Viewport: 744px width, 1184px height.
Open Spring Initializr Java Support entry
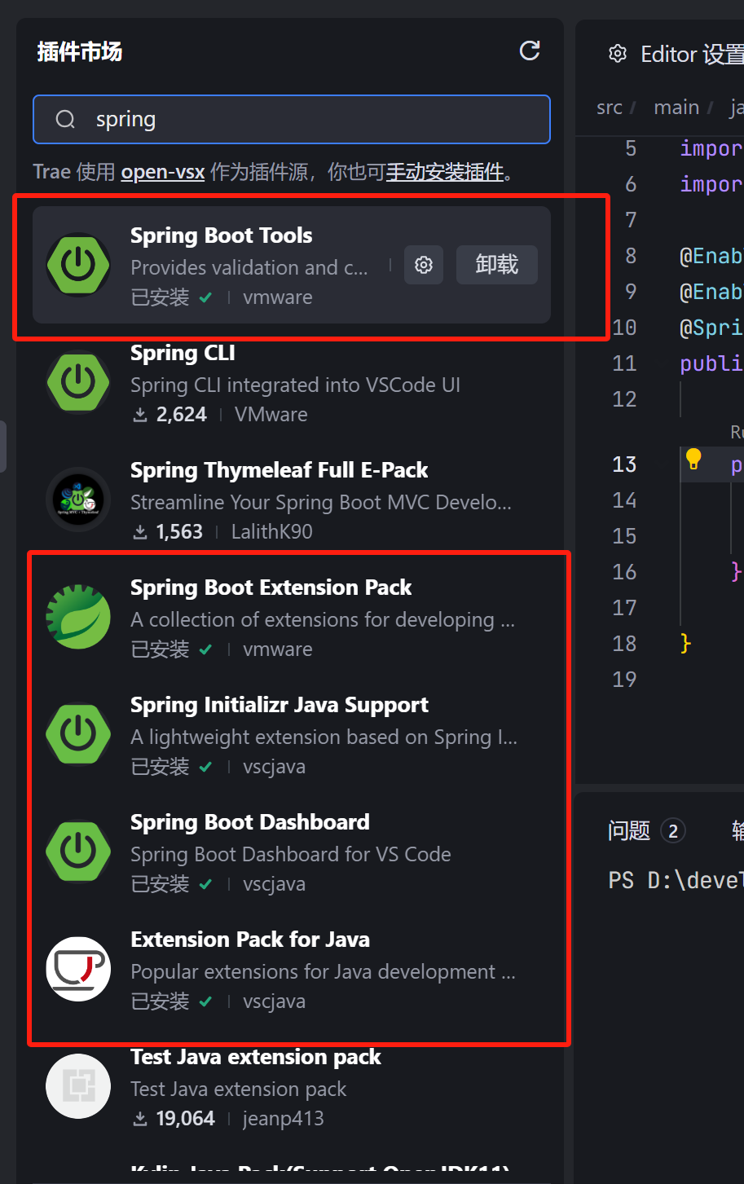point(292,734)
